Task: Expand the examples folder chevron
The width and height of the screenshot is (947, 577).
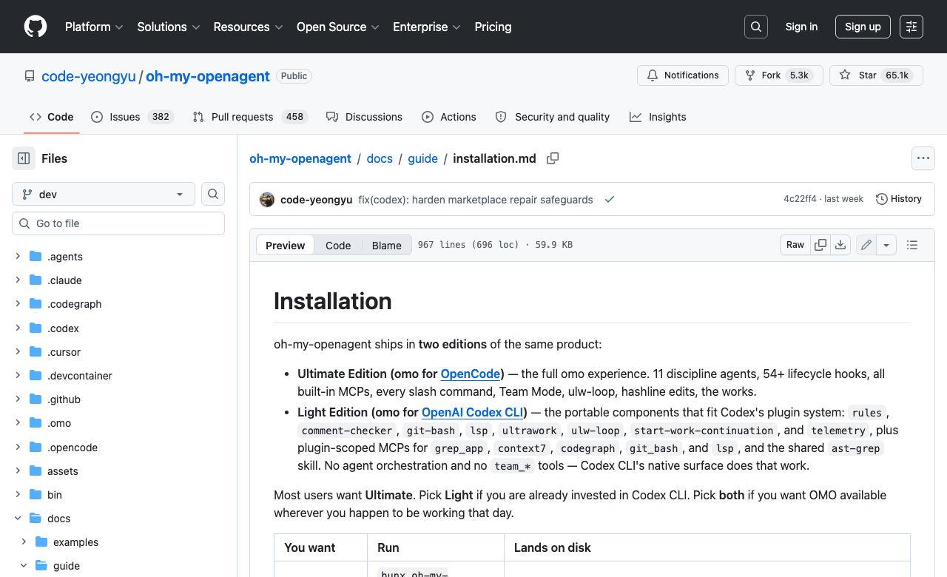Action: [24, 542]
